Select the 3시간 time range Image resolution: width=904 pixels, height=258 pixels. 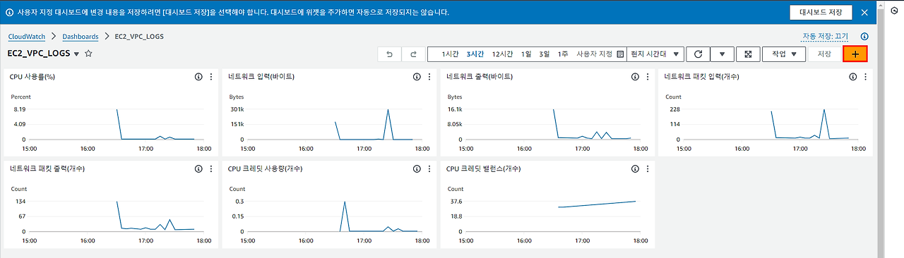(475, 54)
